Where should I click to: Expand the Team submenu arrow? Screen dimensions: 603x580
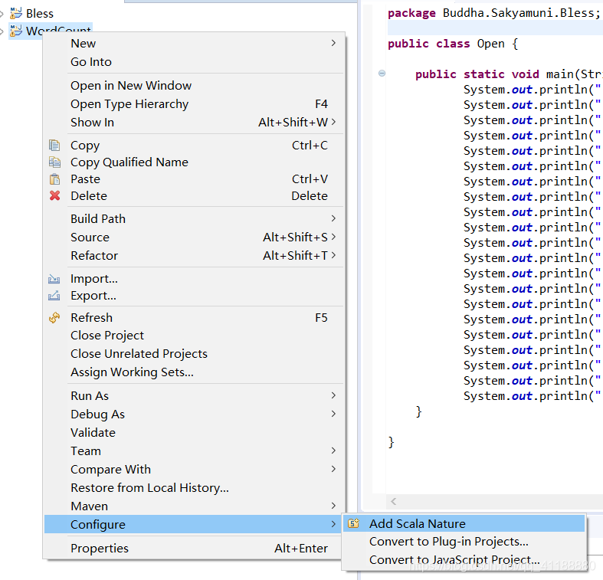333,451
